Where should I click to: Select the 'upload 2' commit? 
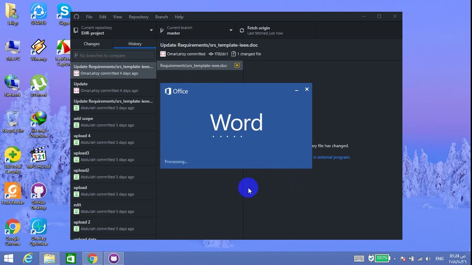113,226
